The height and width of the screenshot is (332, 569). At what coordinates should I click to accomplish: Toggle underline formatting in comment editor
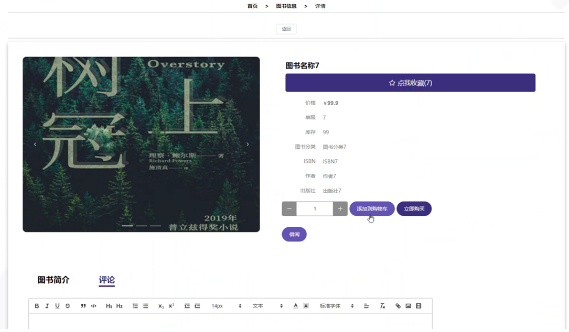(x=57, y=306)
